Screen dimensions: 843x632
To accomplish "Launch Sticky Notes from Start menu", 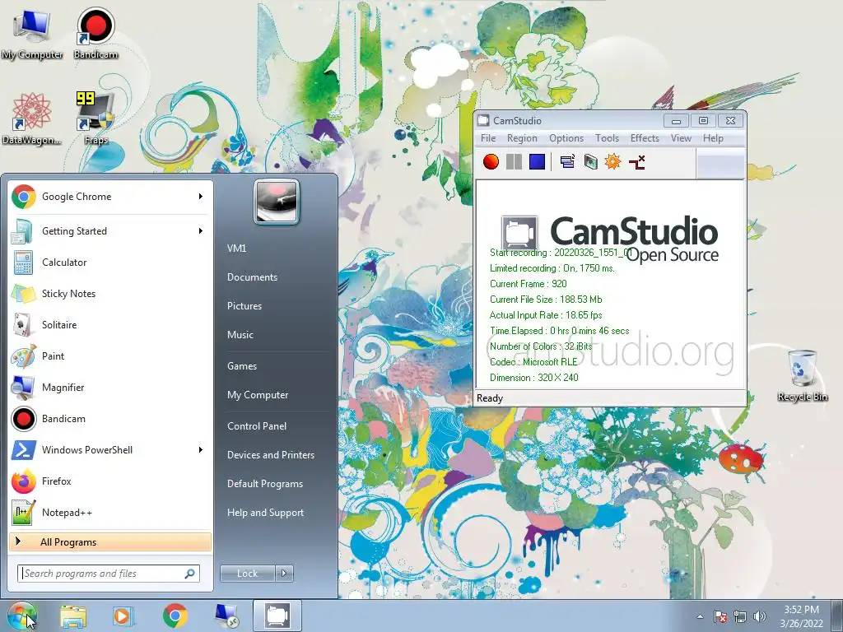I will click(x=110, y=294).
